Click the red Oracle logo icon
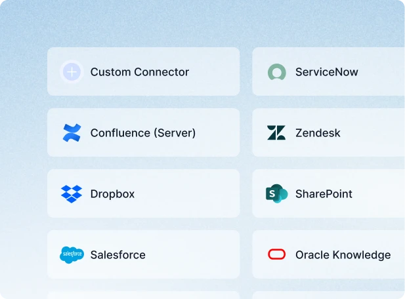The image size is (405, 299). pyautogui.click(x=276, y=254)
